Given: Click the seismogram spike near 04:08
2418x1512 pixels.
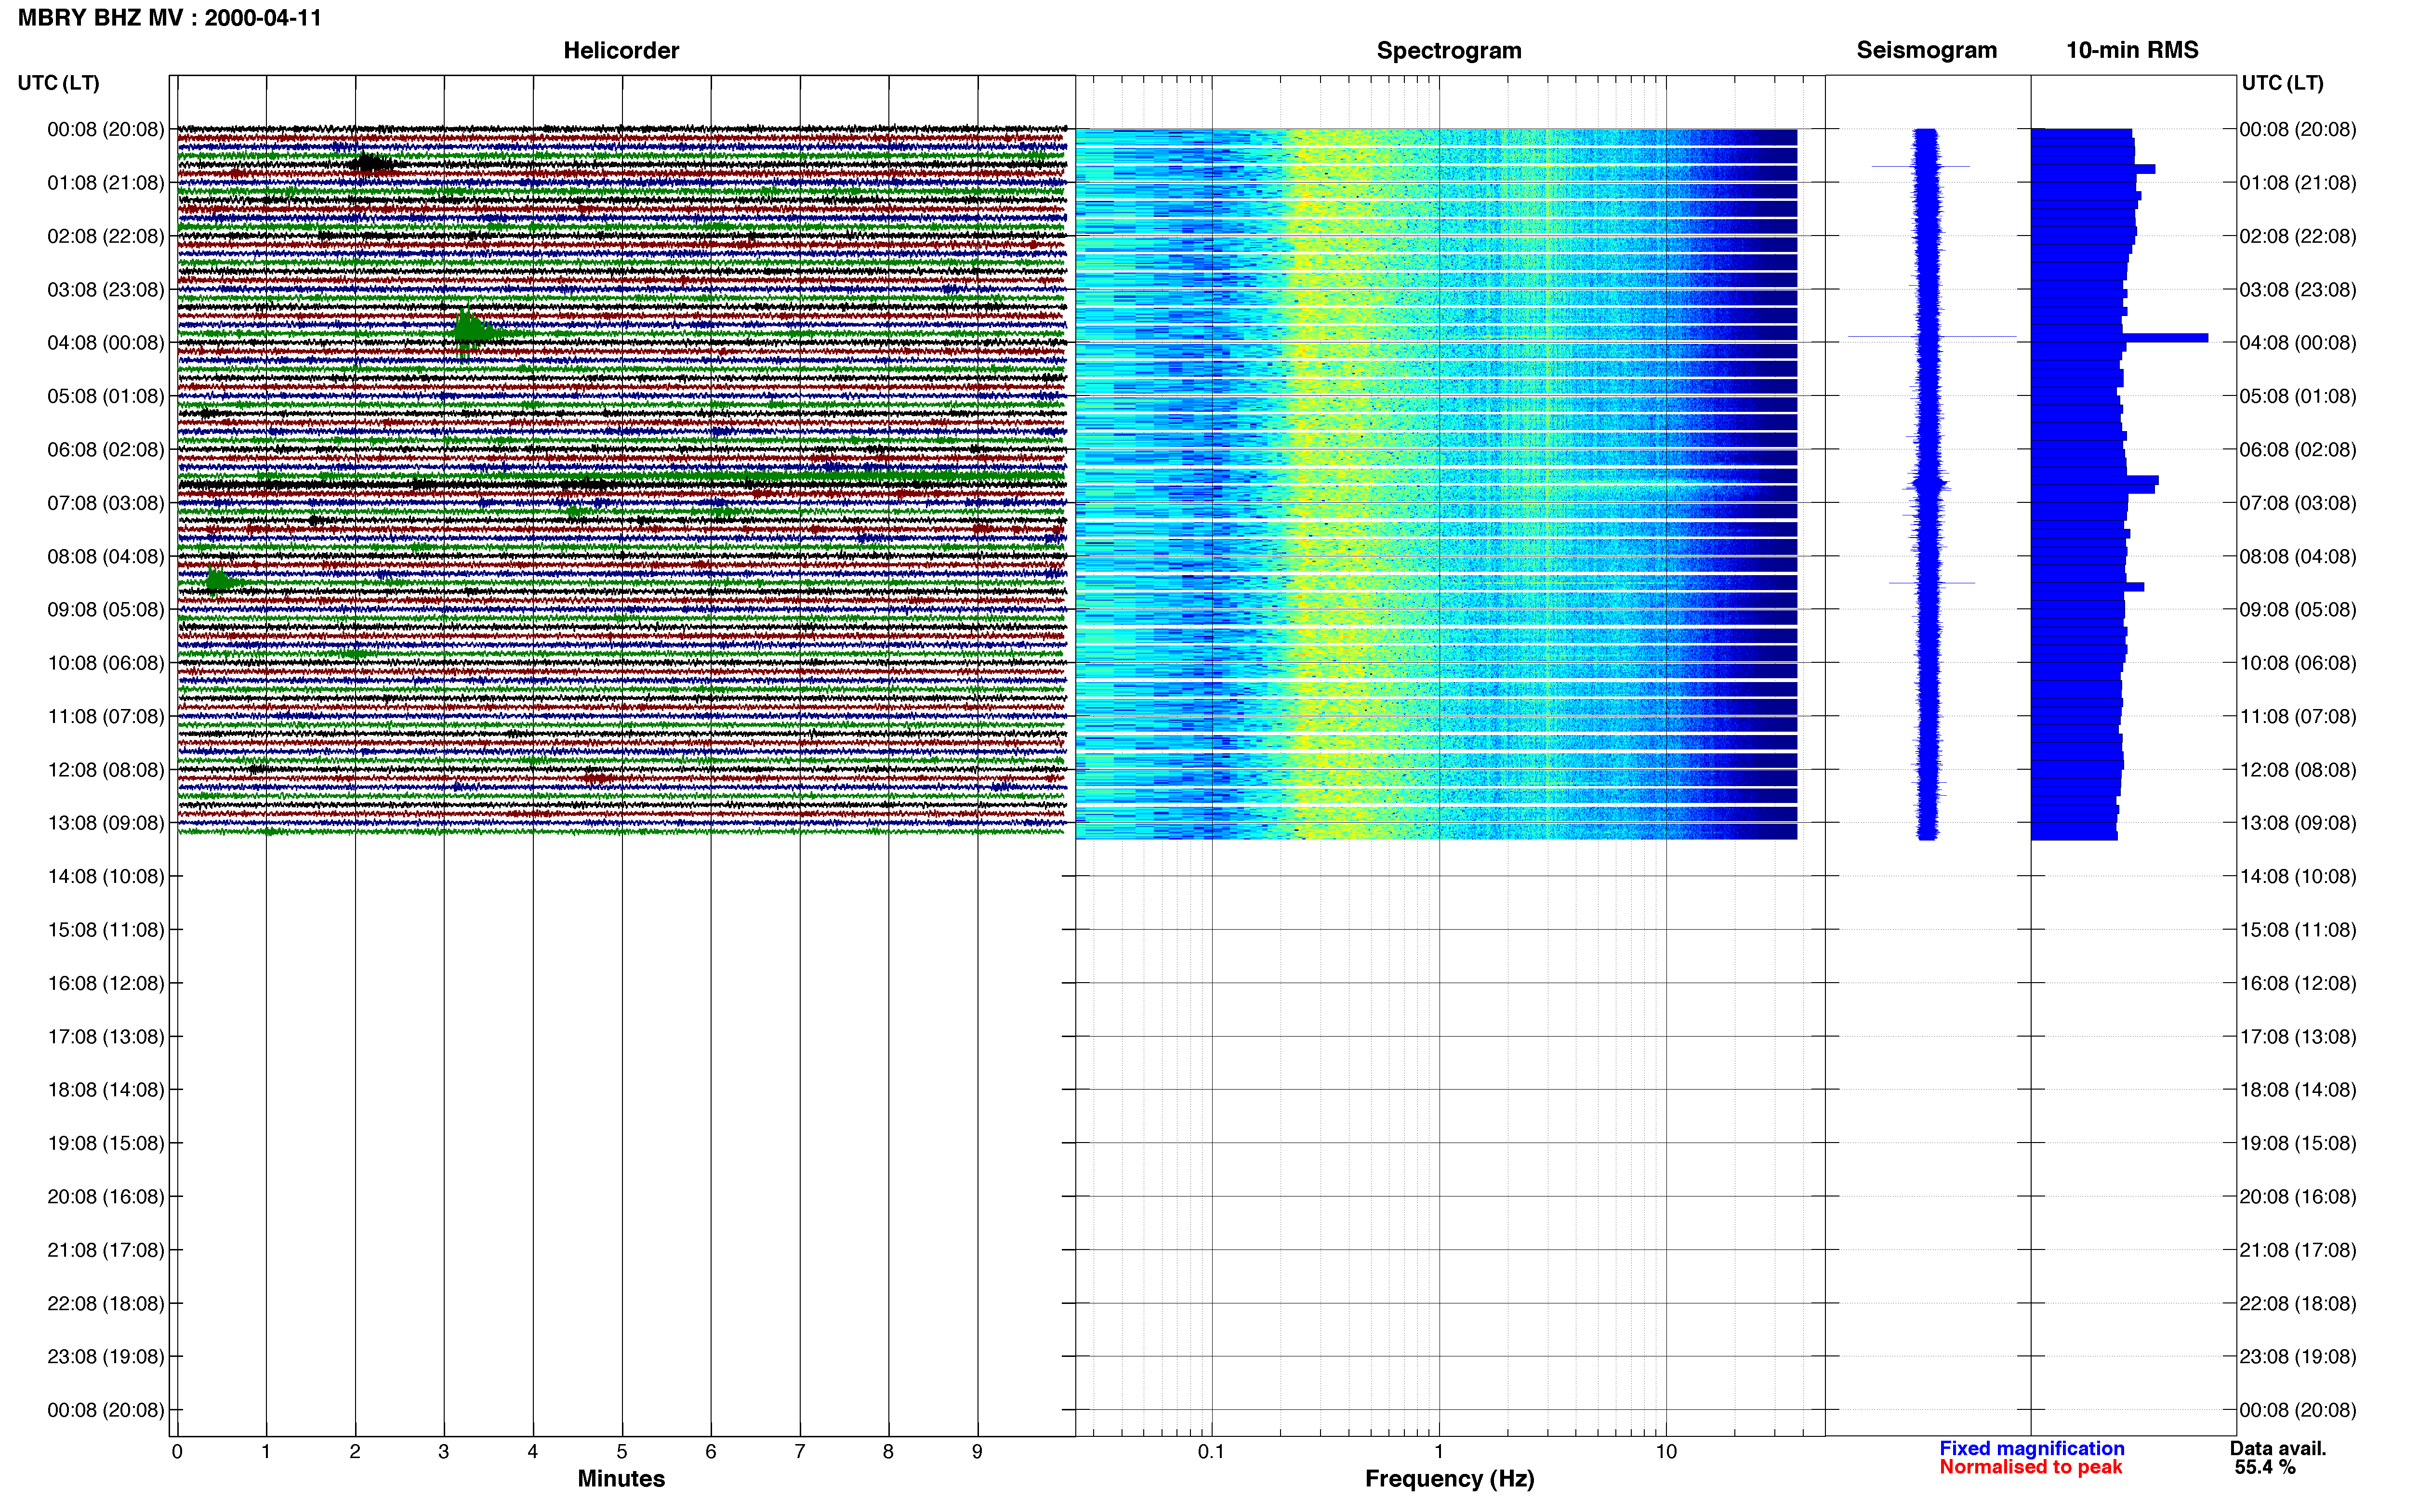Looking at the screenshot, I should pos(1931,337).
